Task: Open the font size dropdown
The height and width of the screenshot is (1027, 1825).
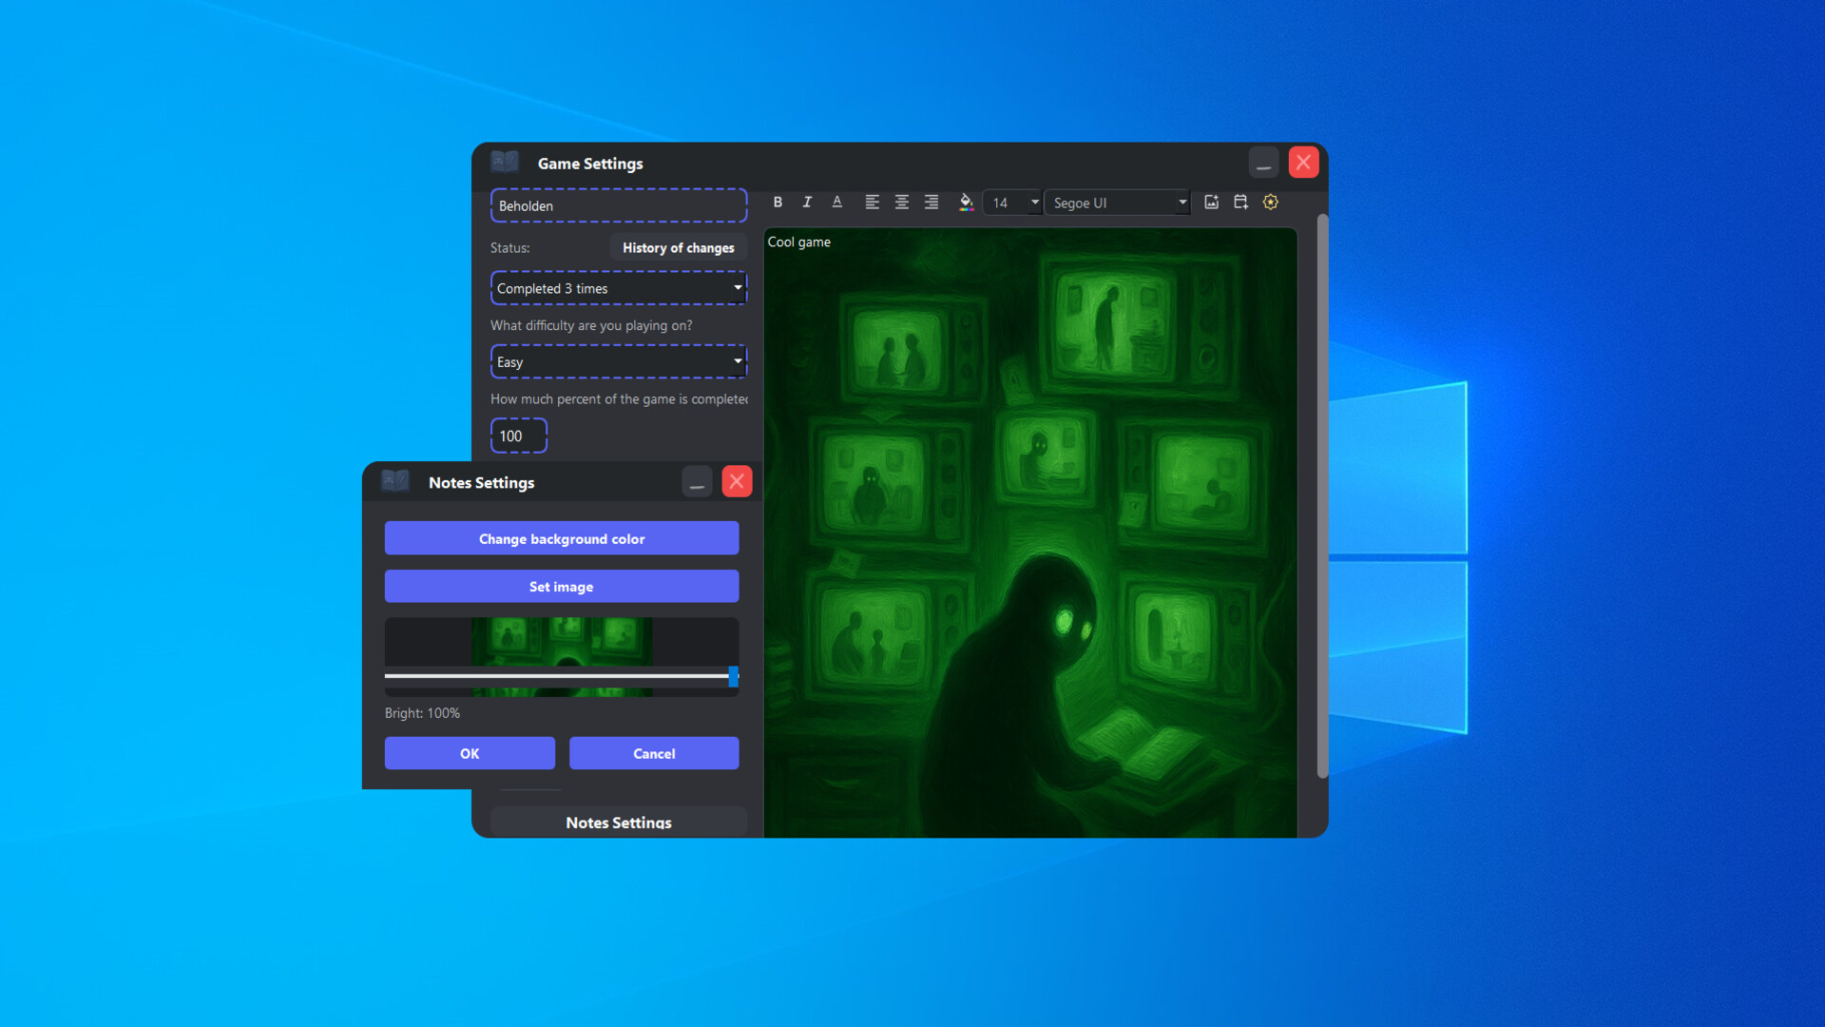Action: pyautogui.click(x=1011, y=202)
